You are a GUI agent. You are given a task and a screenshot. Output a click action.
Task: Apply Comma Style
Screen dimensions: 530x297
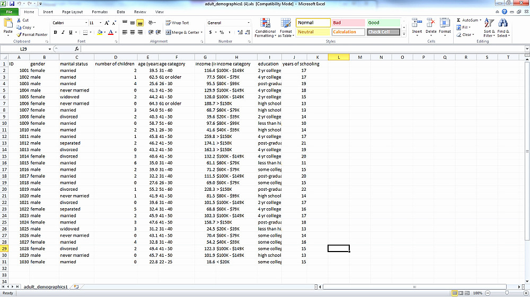[229, 32]
